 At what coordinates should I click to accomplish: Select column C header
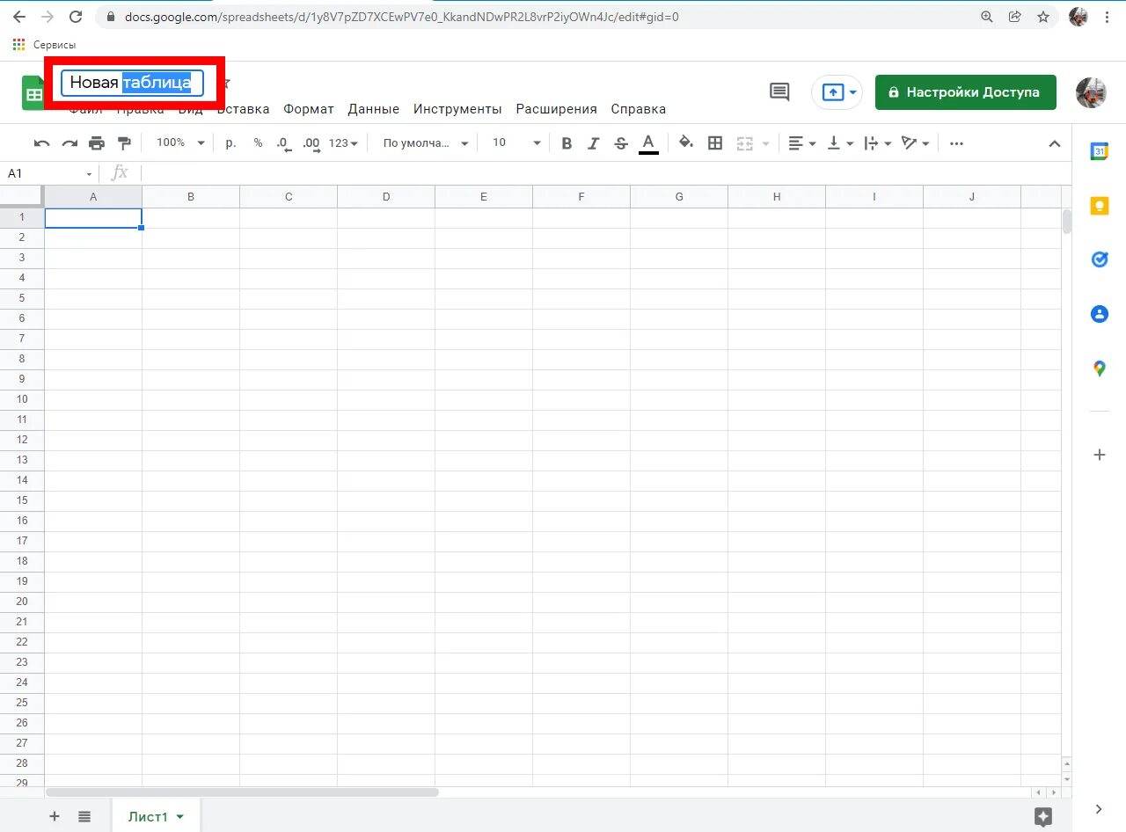point(289,197)
